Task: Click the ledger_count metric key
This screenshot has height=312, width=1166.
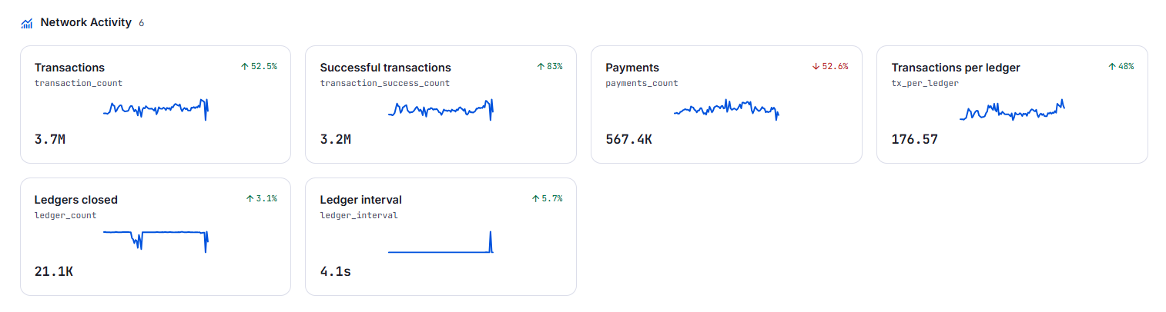Action: (x=65, y=215)
